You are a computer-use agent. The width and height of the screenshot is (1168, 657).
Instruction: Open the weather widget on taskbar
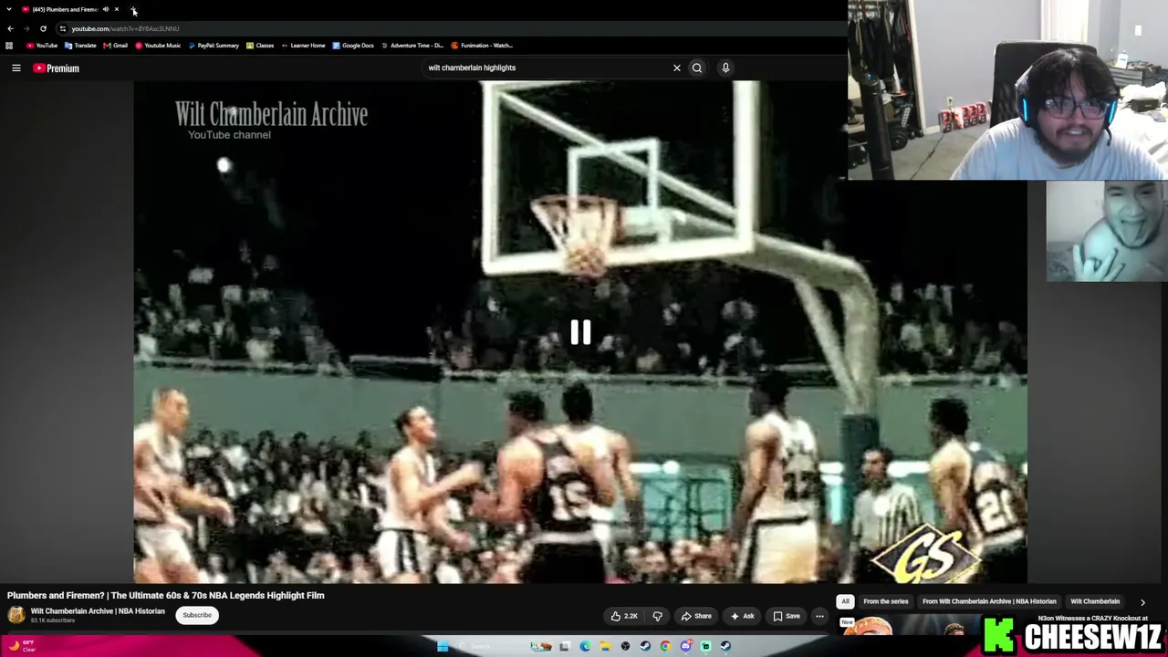click(x=20, y=646)
